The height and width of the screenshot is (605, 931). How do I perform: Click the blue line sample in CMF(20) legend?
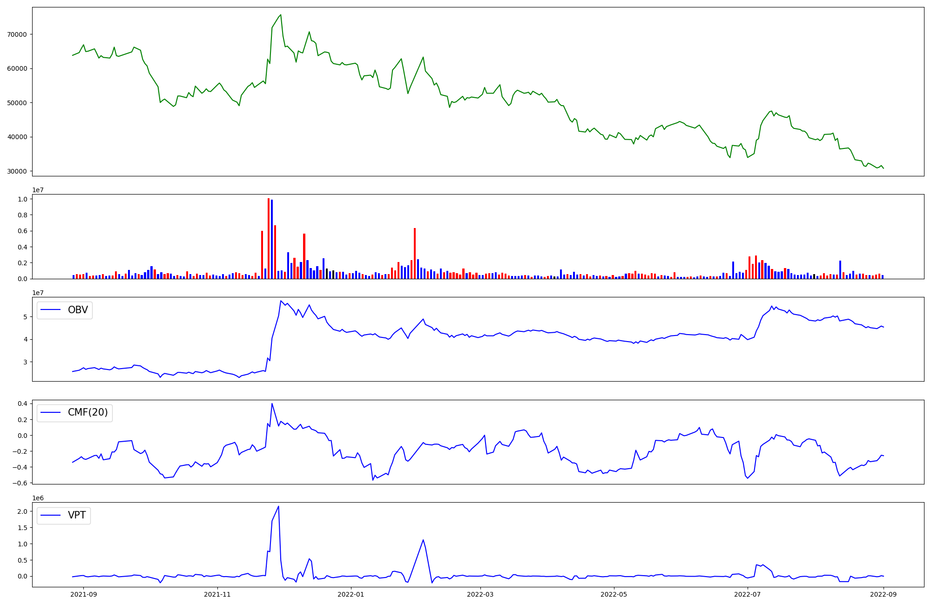point(51,412)
